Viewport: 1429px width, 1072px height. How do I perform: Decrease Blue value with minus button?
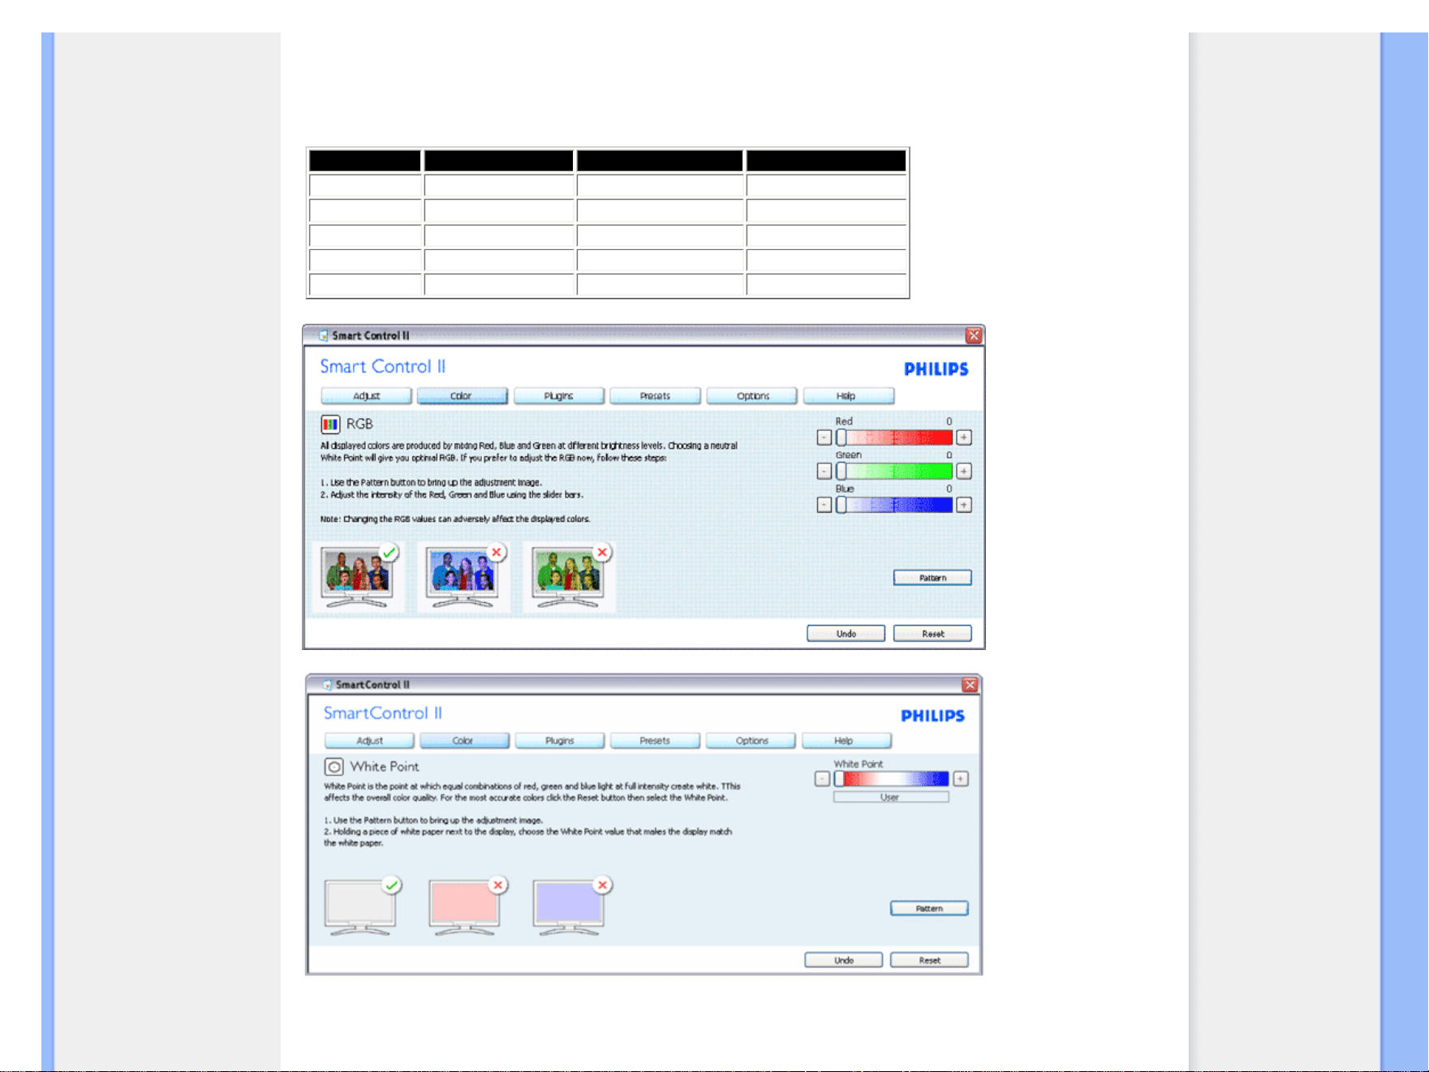[824, 505]
